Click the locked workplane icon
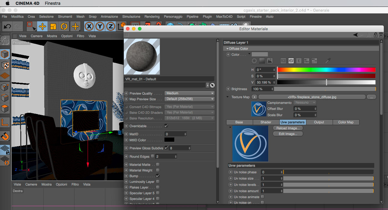The height and width of the screenshot is (210, 388). click(5, 150)
